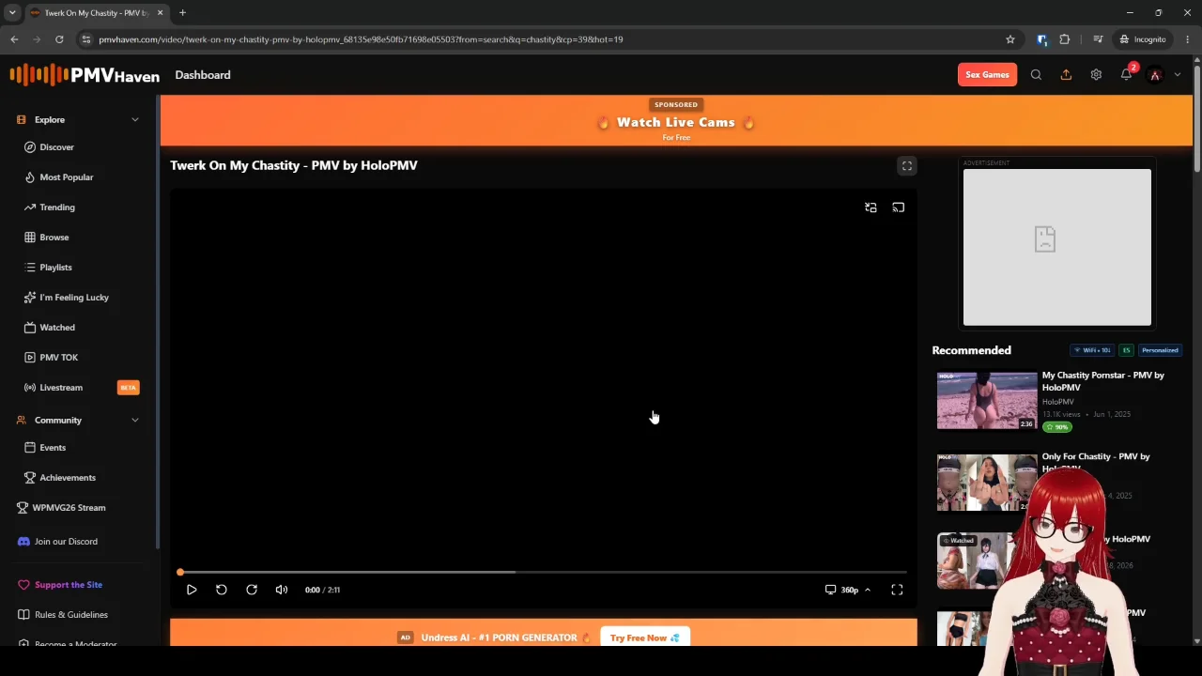Open the Chrome tab search dropdown
Image resolution: width=1202 pixels, height=676 pixels.
(12, 13)
